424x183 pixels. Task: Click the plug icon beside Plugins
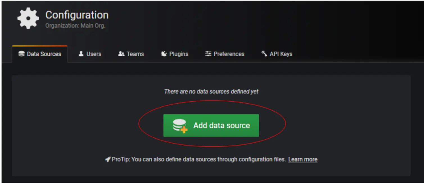point(164,54)
